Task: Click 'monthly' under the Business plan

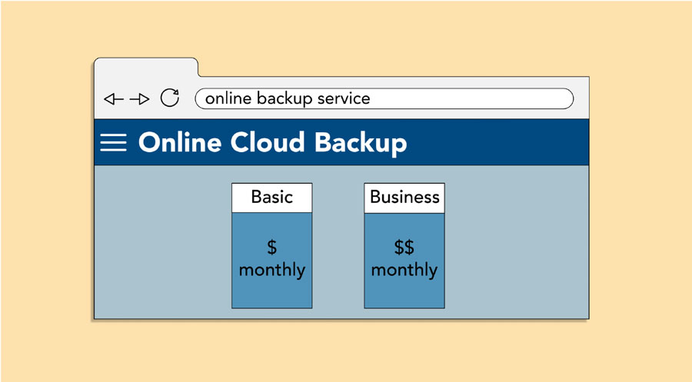Action: click(x=404, y=271)
